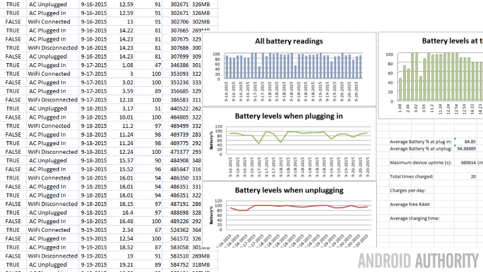
Task: Select cell "Charges per day:"
Action: pyautogui.click(x=407, y=191)
